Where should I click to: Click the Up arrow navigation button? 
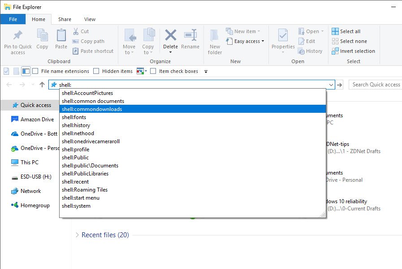coord(42,85)
